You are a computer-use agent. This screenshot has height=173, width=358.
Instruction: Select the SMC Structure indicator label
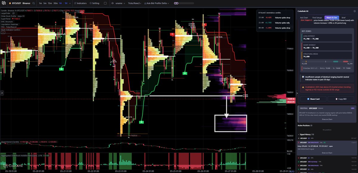tap(7, 21)
